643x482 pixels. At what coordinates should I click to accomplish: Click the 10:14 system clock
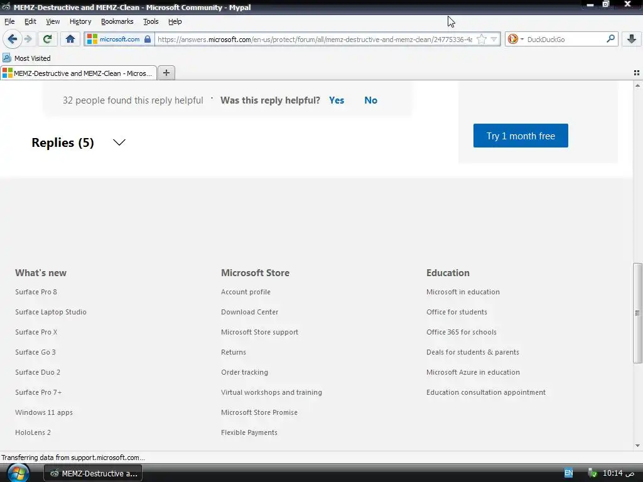618,473
